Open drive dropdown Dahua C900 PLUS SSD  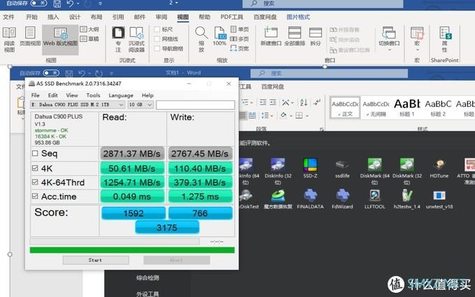pos(78,105)
